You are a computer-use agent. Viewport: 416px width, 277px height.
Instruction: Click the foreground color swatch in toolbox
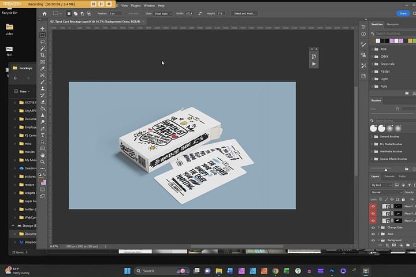click(x=41, y=179)
